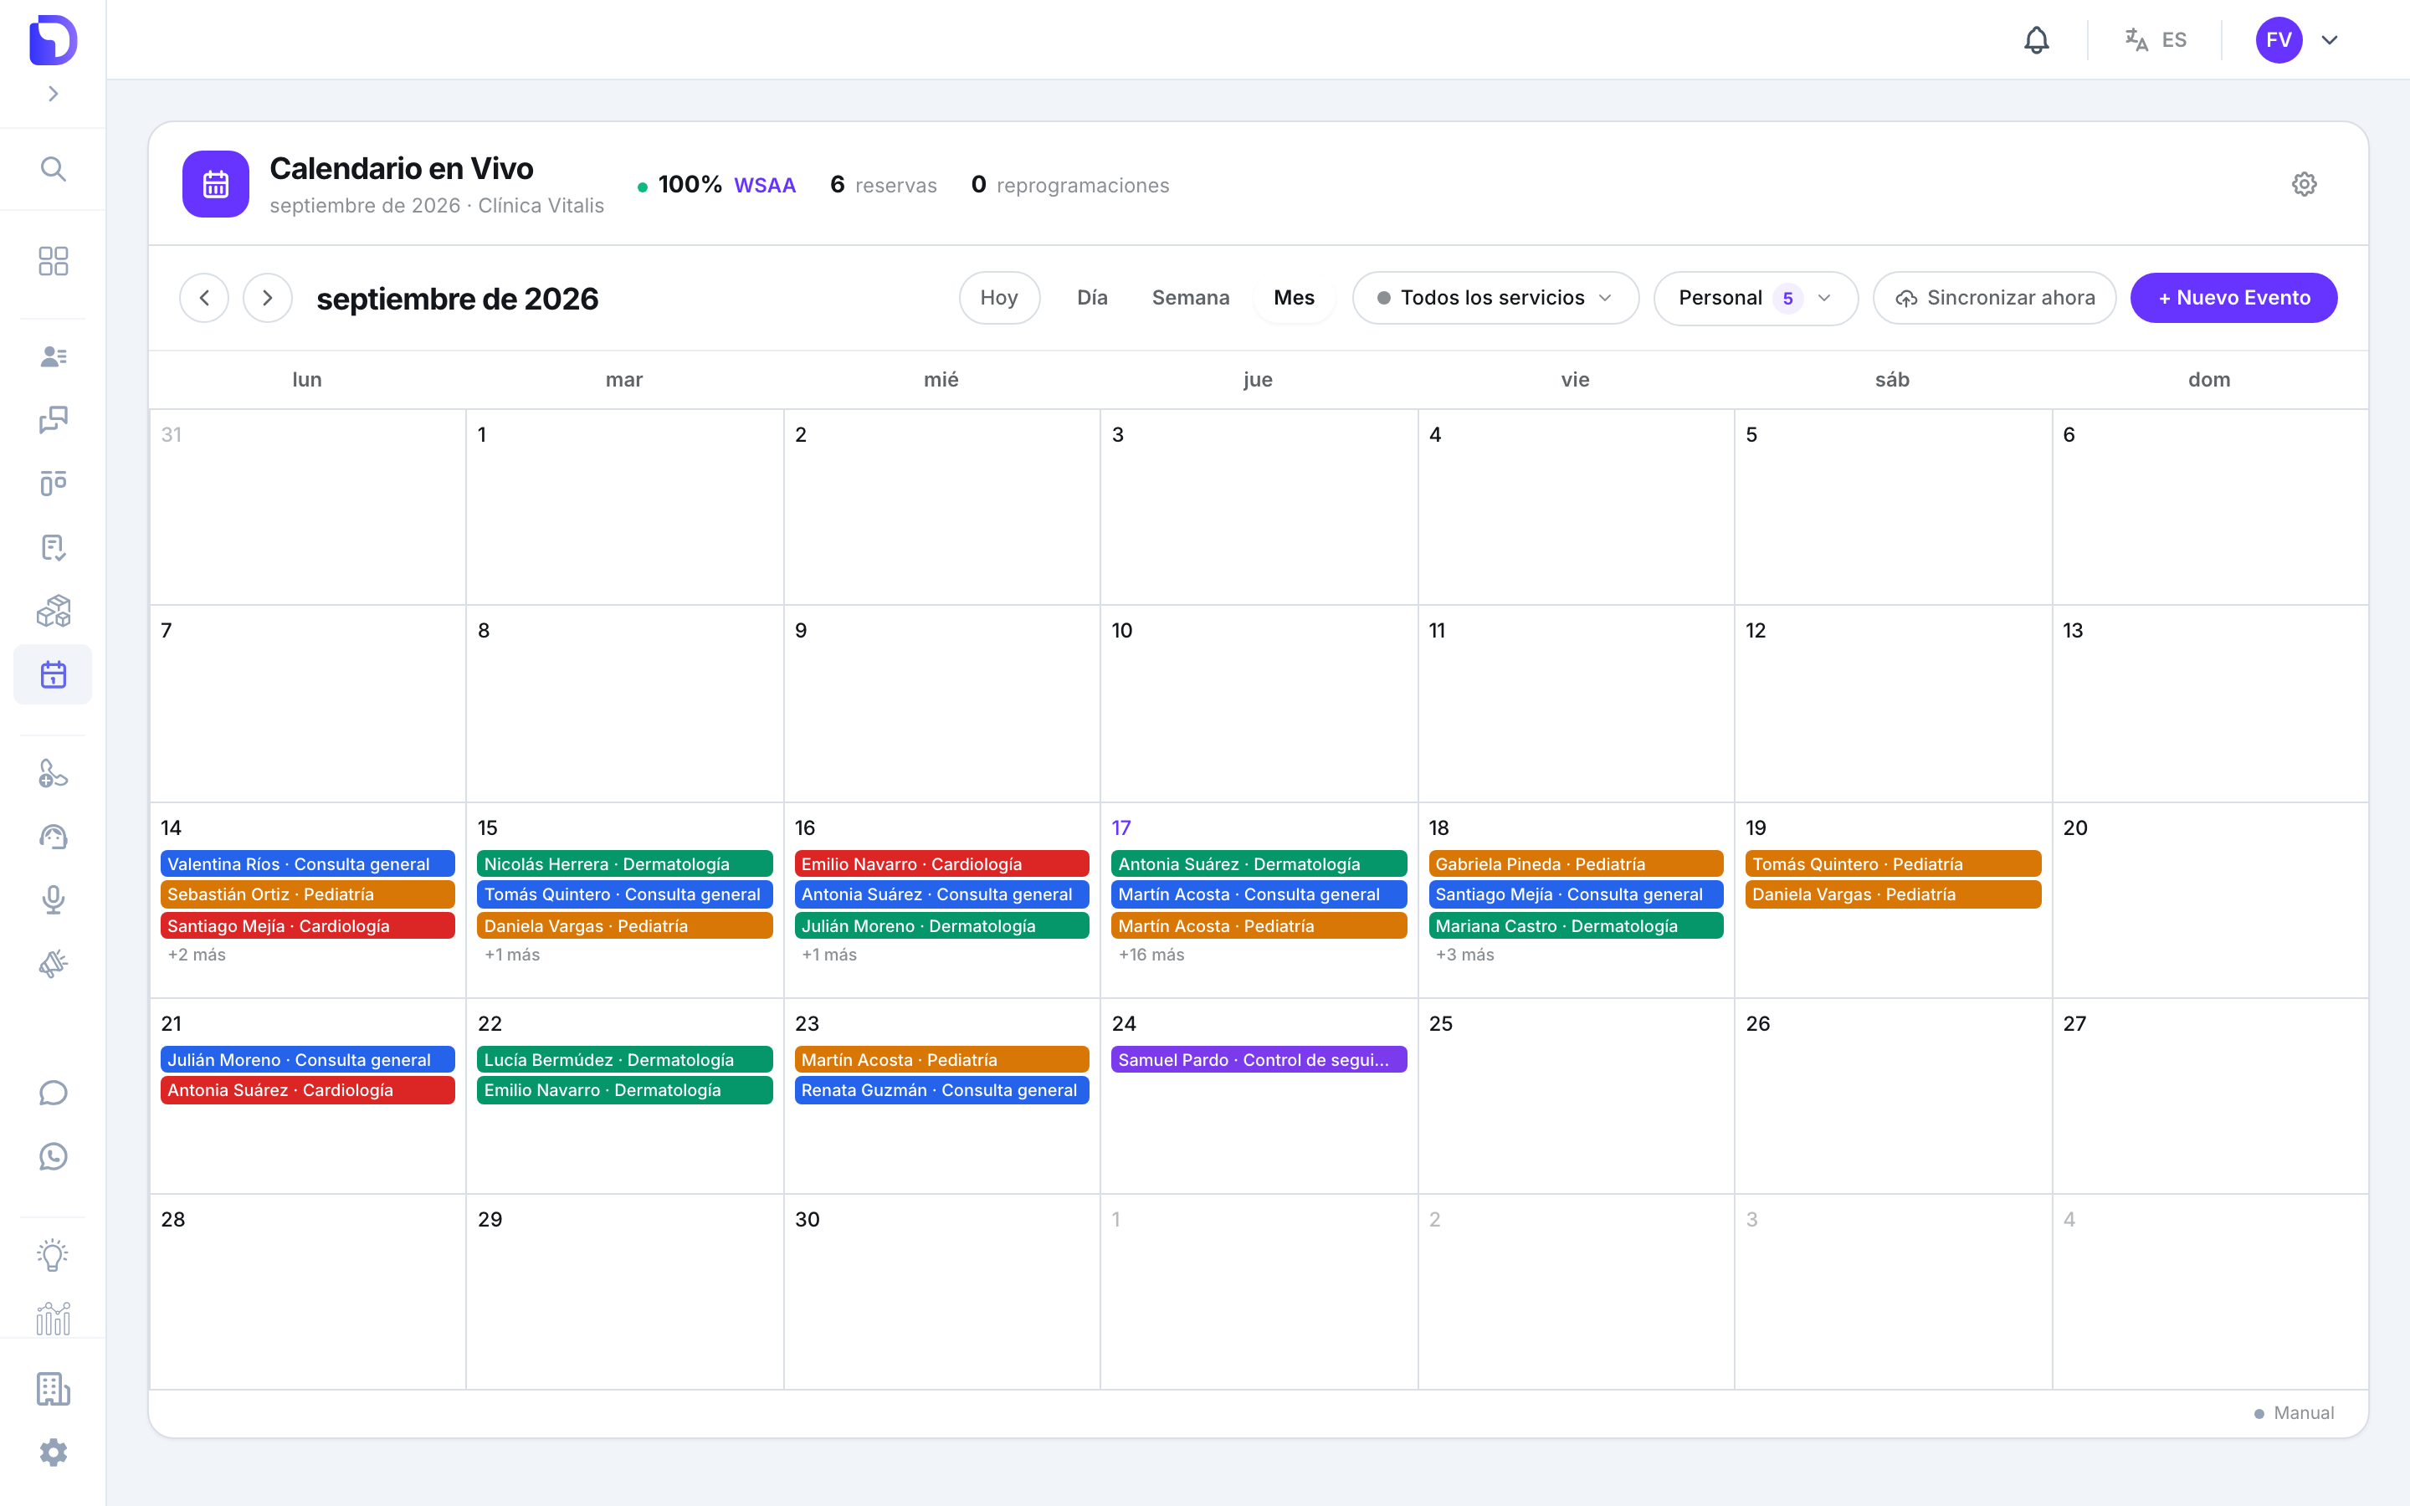The image size is (2410, 1506).
Task: Select the calendar icon in sidebar
Action: [53, 674]
